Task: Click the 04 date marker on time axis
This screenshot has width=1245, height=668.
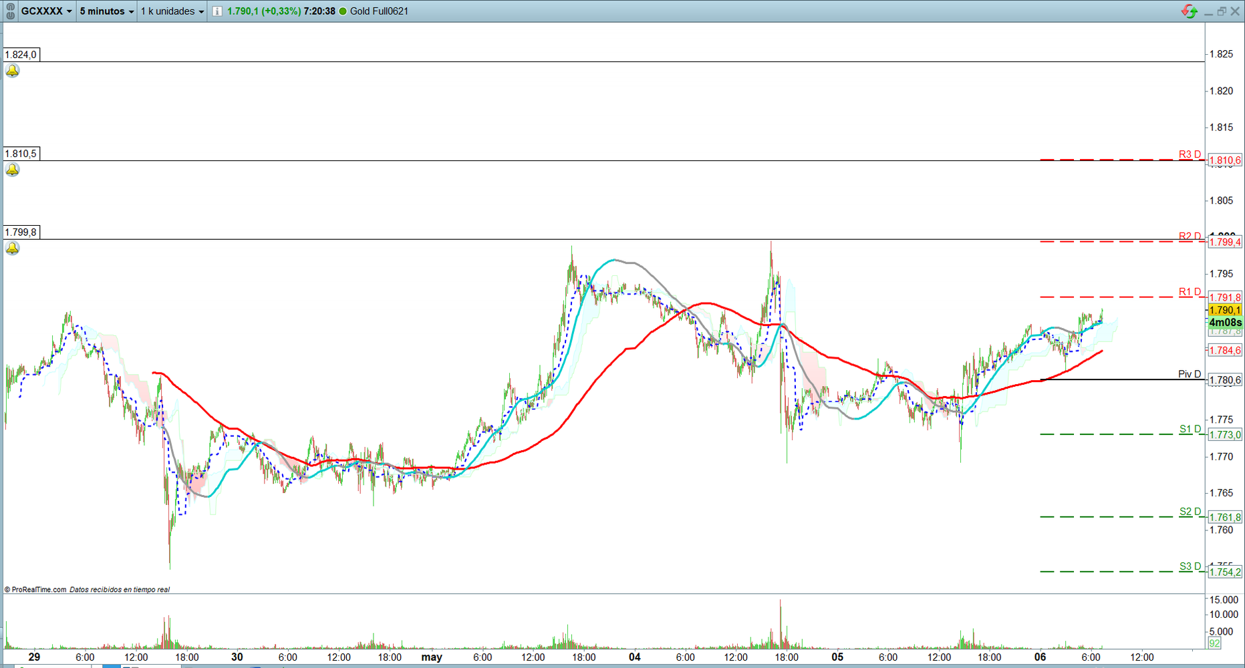Action: (x=635, y=657)
